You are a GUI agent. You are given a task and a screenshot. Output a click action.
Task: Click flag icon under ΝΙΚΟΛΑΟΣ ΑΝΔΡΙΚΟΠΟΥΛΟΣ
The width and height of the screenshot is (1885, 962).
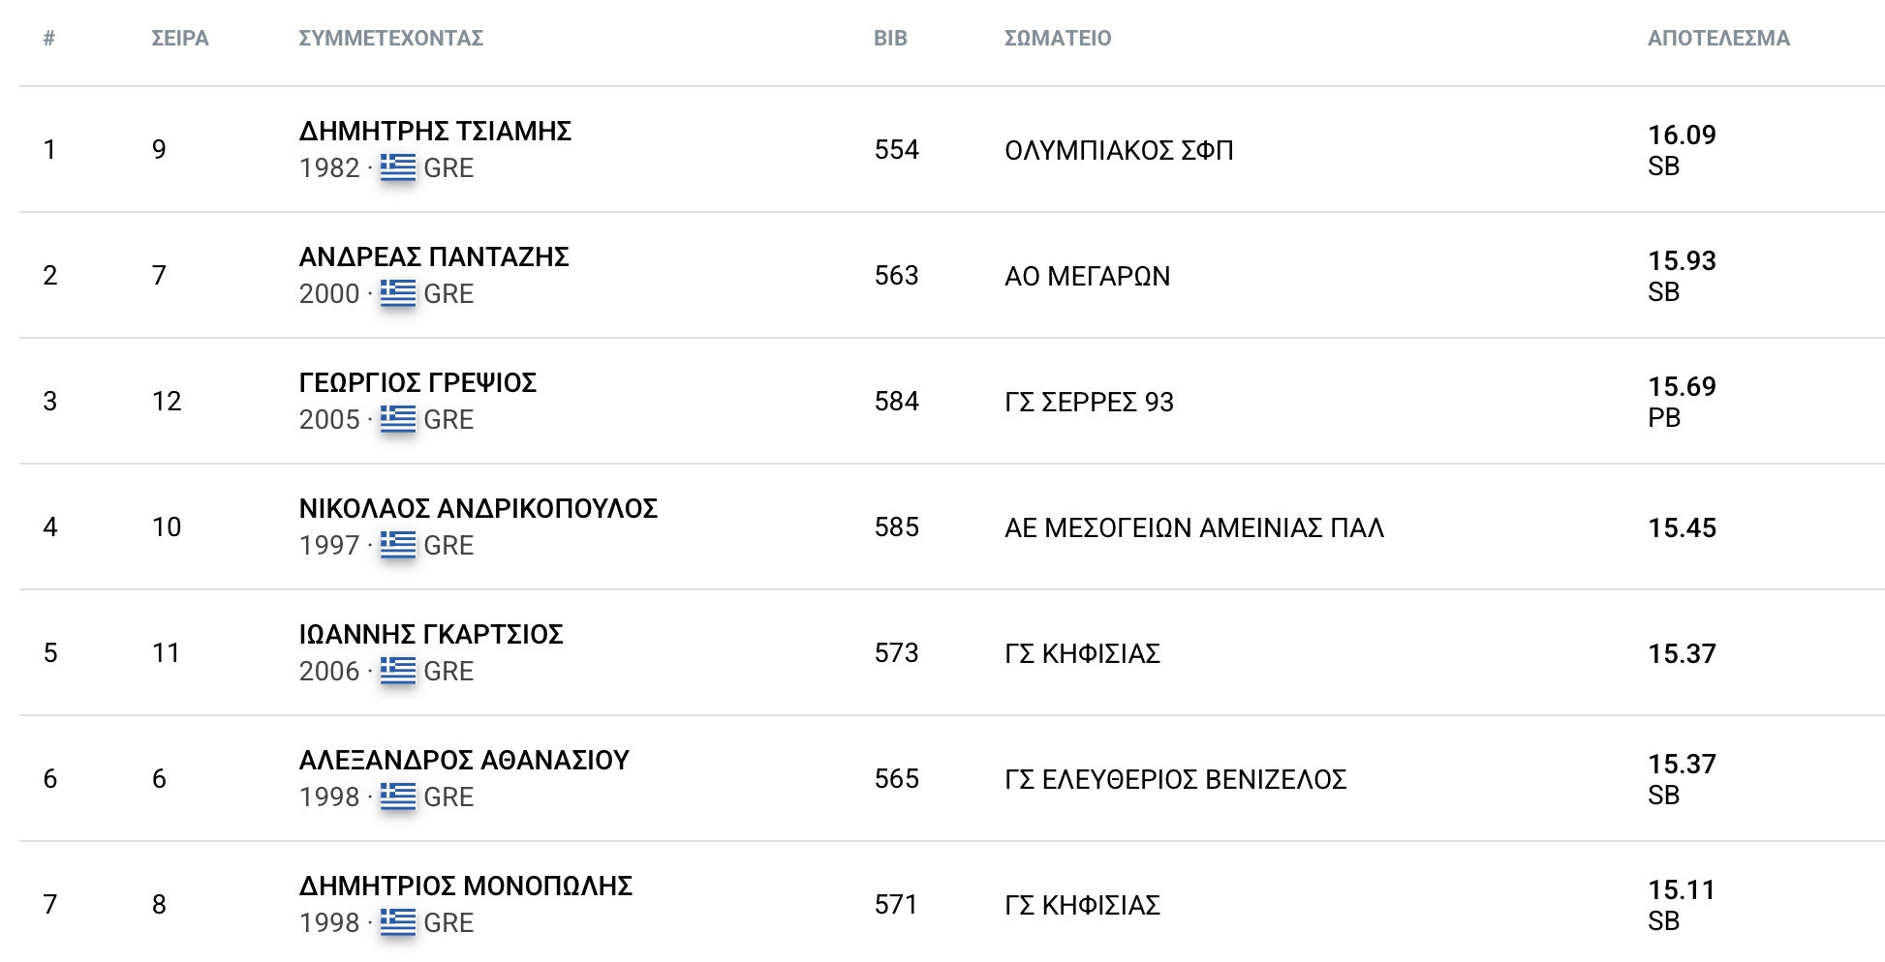[397, 545]
